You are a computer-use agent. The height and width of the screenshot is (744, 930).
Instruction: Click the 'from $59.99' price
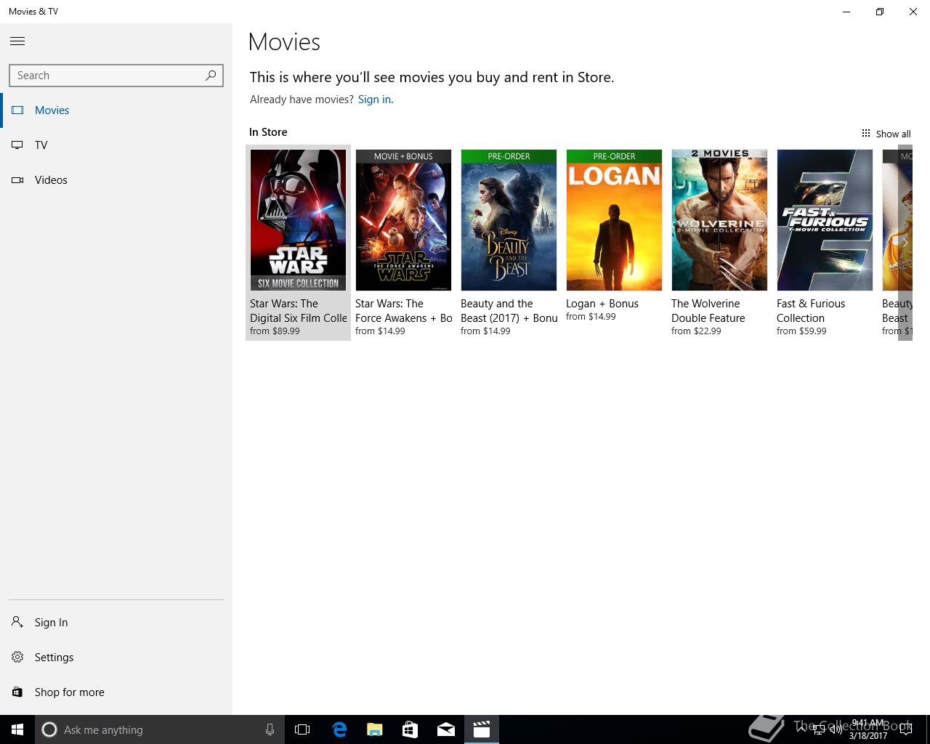[x=801, y=331]
